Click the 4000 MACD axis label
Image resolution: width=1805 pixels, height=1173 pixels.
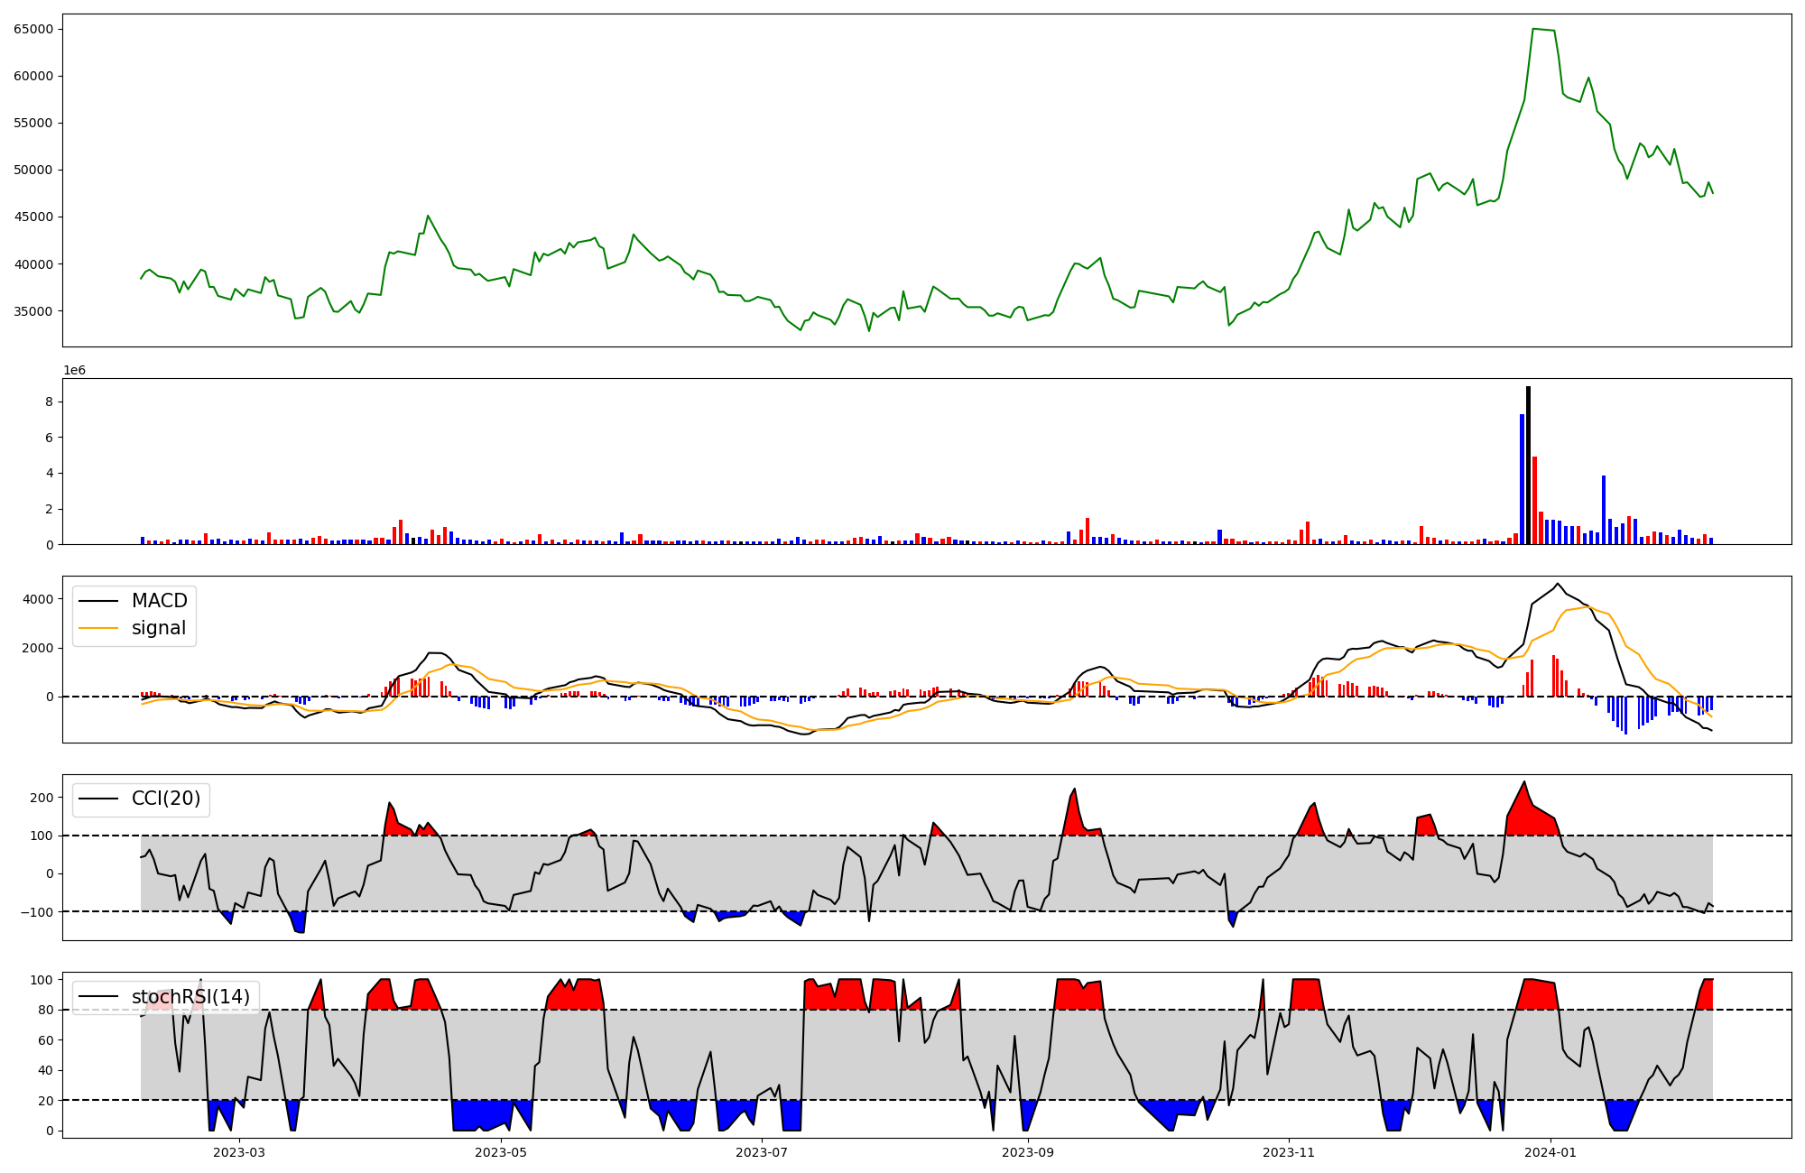point(38,599)
